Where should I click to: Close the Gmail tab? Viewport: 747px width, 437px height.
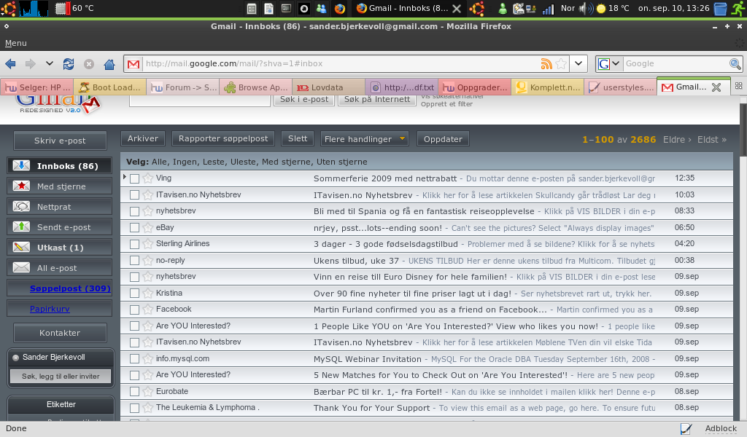click(x=716, y=87)
